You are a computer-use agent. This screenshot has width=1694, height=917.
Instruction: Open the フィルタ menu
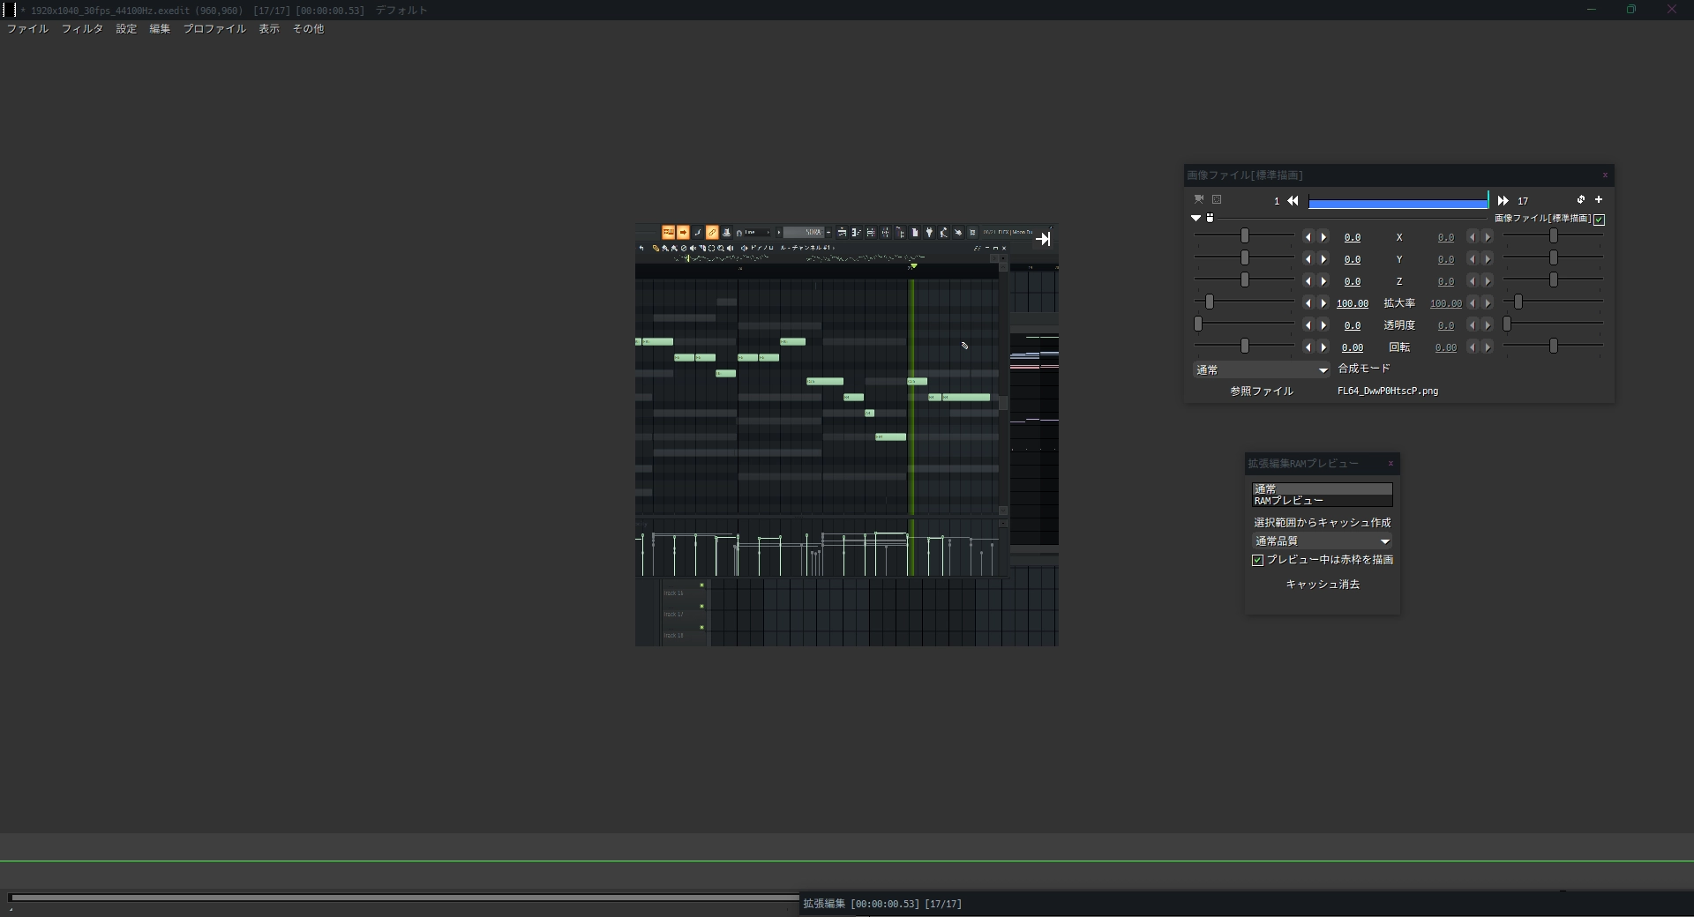(x=82, y=29)
